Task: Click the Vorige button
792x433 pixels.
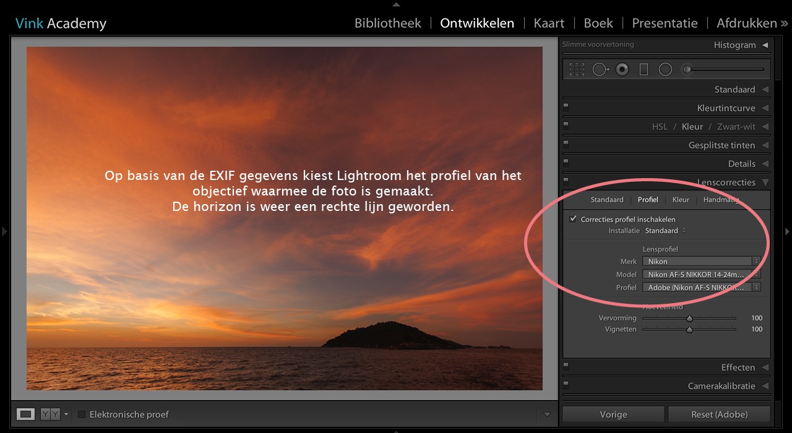Action: 613,414
